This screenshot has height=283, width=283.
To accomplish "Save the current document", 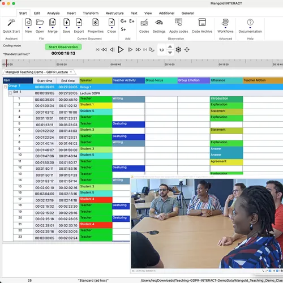I will pyautogui.click(x=66, y=23).
